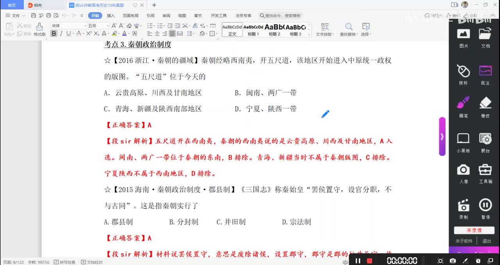Open 查找替换 dropdown
The height and width of the screenshot is (265, 500).
click(x=348, y=30)
